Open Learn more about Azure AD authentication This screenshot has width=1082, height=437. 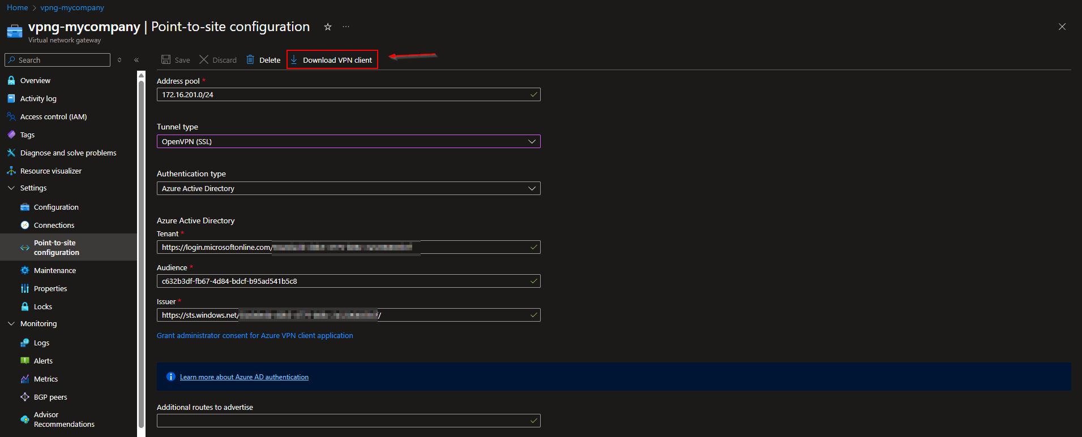[x=244, y=377]
